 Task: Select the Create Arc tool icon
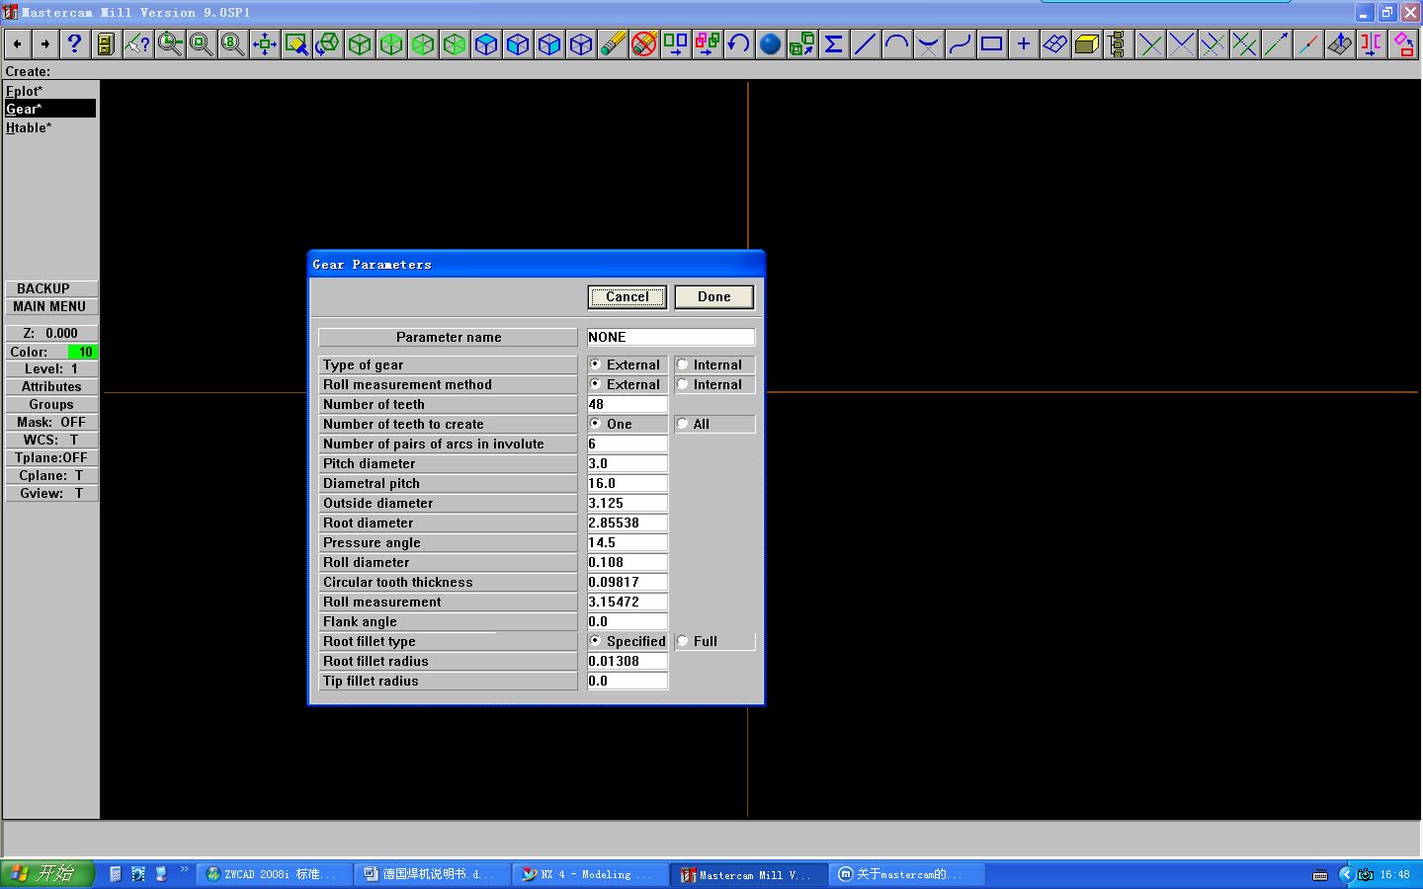coord(896,43)
